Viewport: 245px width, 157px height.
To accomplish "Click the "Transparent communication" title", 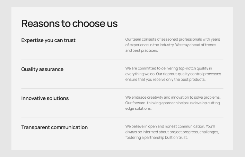I will click(54, 127).
